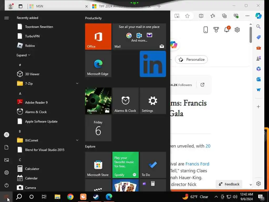
Task: Open the calendar tile showing Friday 6
Action: (98, 128)
